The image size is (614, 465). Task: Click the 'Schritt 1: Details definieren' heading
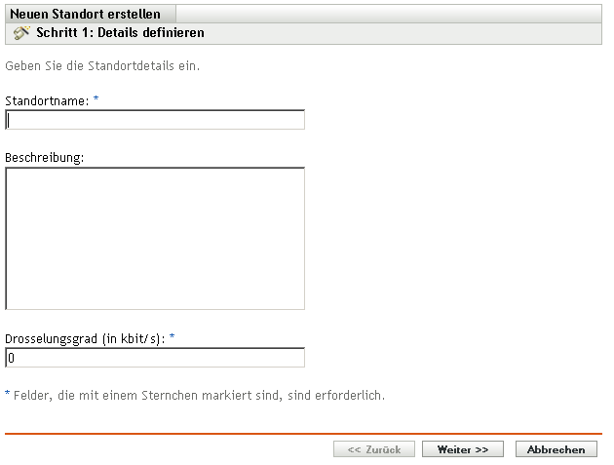coord(120,32)
